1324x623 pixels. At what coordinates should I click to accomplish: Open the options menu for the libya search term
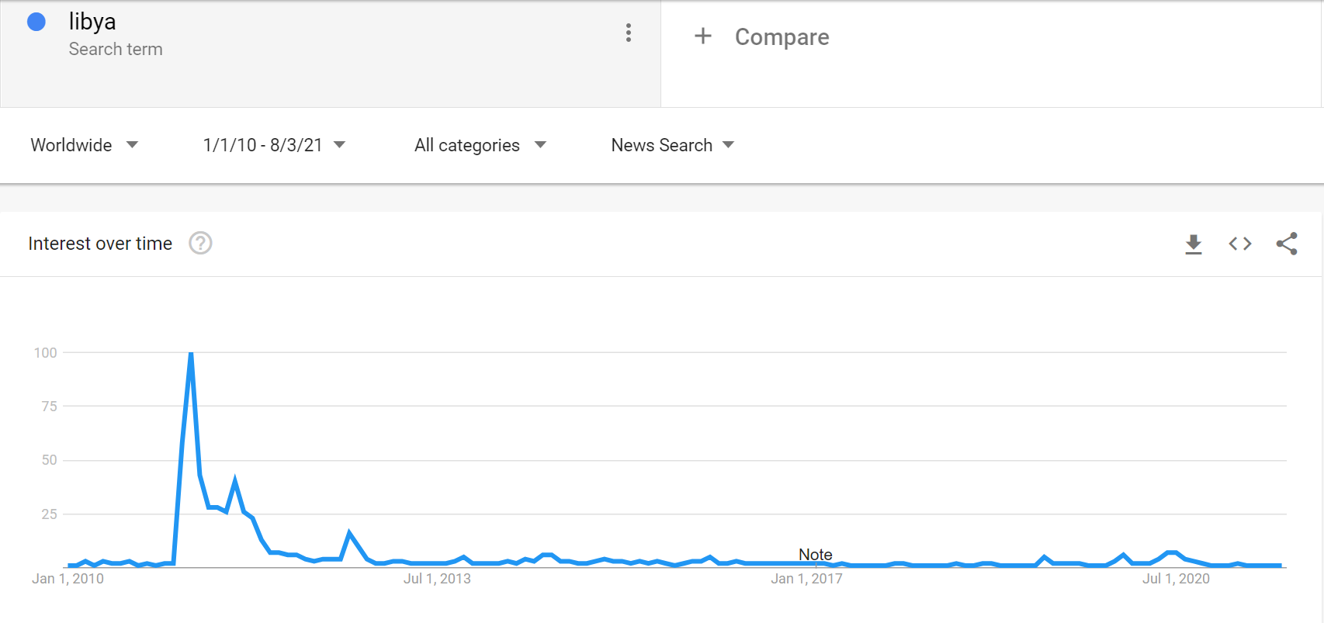[629, 33]
